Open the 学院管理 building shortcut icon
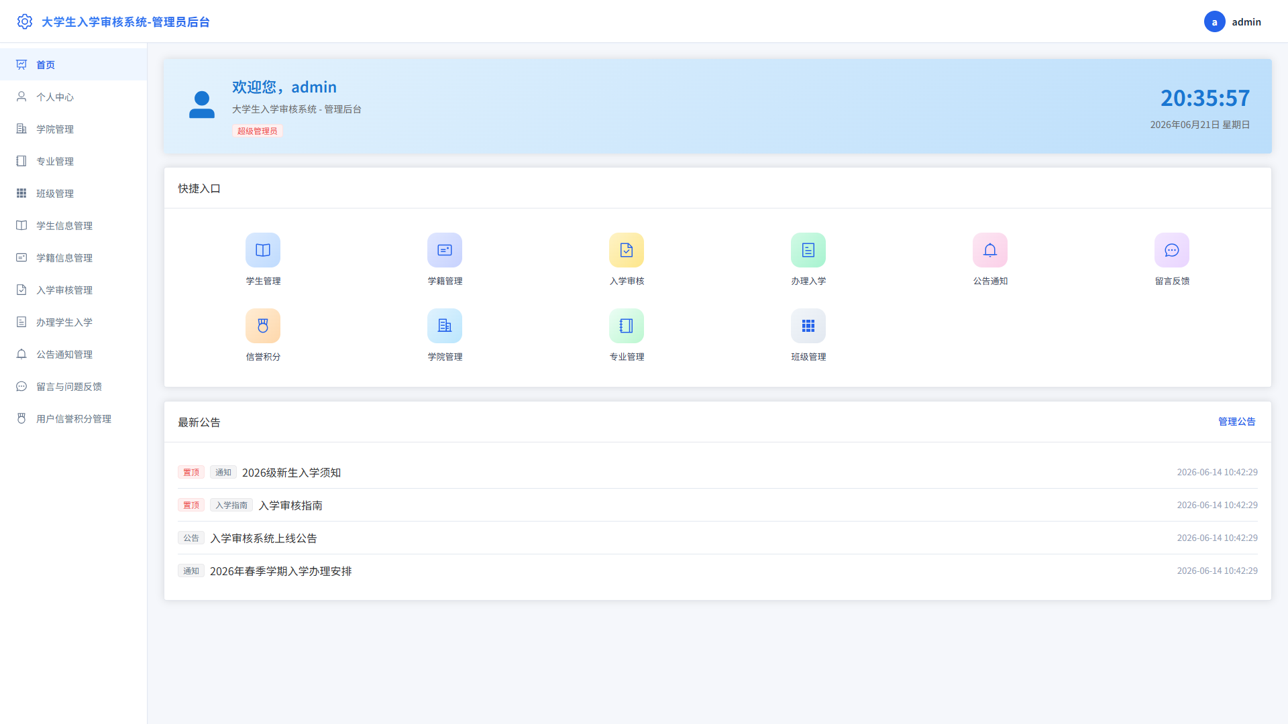This screenshot has height=724, width=1288. coord(445,326)
